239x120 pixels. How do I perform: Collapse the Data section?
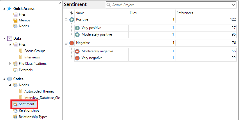(x=4, y=39)
